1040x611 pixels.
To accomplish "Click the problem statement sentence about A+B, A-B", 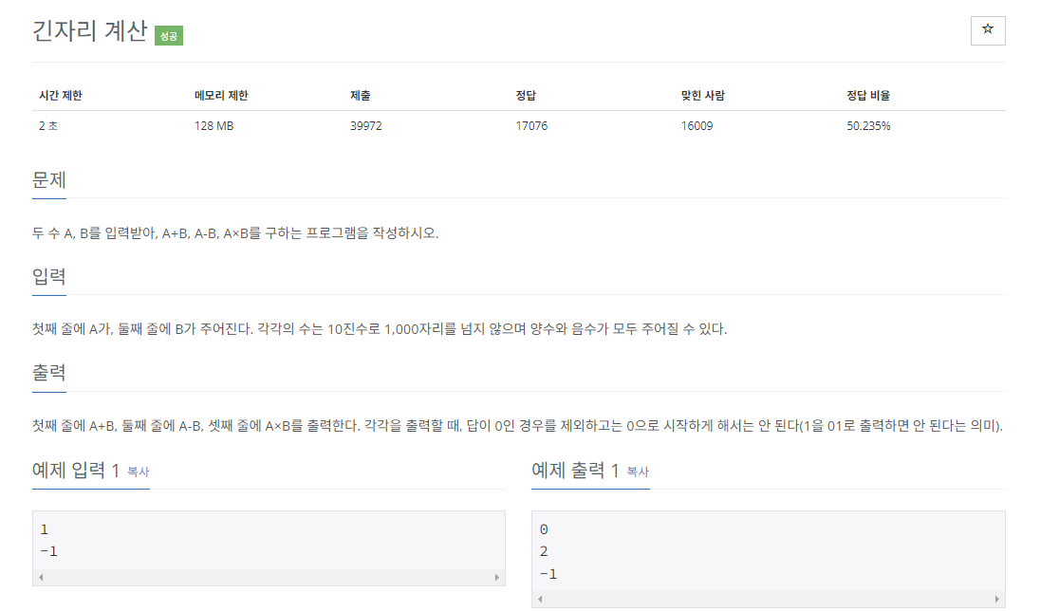I will pos(235,232).
